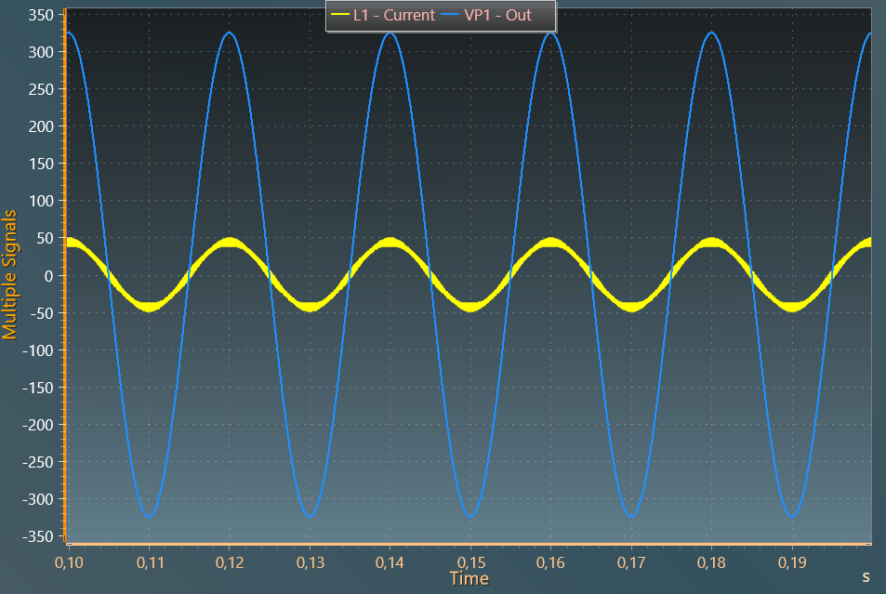Click the Time axis title
This screenshot has width=886, height=594.
(x=468, y=578)
